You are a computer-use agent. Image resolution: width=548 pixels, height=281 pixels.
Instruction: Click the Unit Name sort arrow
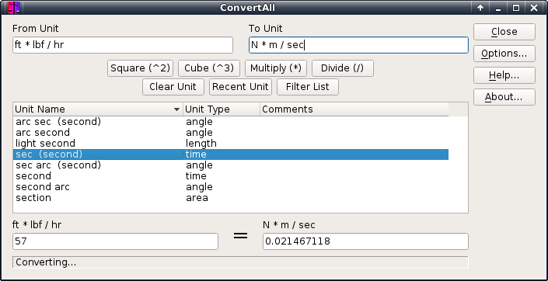click(177, 109)
